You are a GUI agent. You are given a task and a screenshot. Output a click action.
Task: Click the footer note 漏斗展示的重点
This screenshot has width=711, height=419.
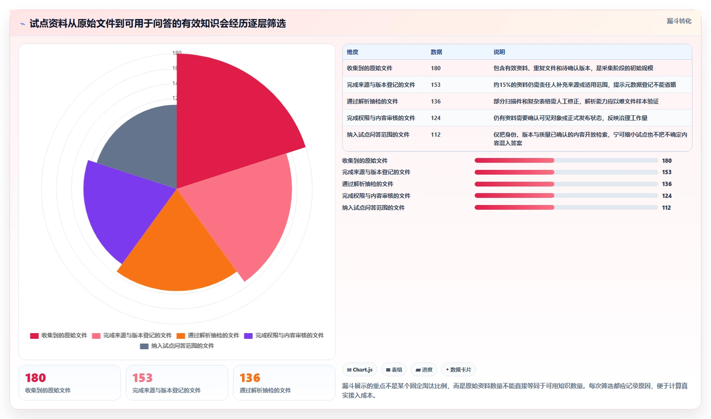point(515,391)
